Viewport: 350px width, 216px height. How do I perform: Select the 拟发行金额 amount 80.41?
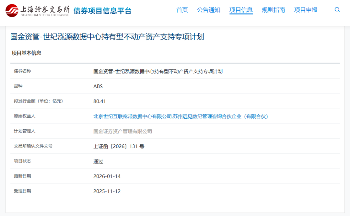pyautogui.click(x=99, y=101)
